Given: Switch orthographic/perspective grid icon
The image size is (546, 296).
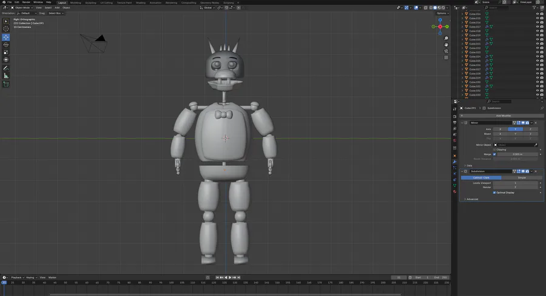Looking at the screenshot, I should [446, 58].
